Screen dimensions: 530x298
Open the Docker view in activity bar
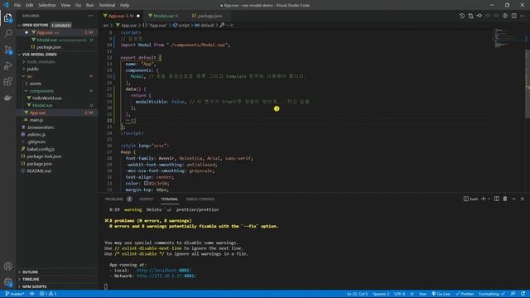[x=7, y=98]
